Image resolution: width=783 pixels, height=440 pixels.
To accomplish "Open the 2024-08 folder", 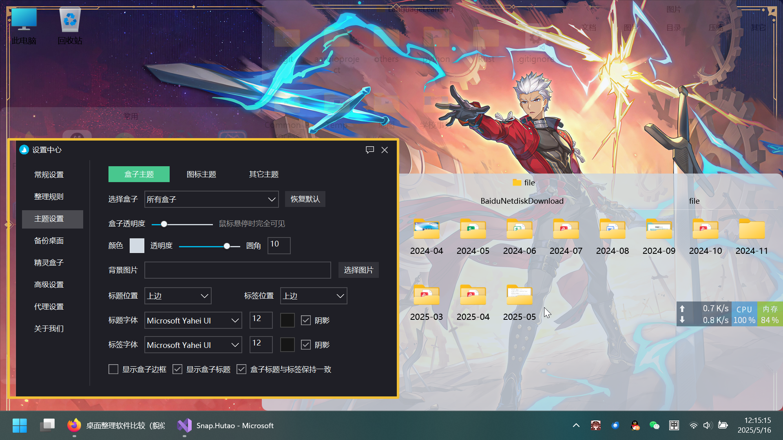I will [613, 237].
